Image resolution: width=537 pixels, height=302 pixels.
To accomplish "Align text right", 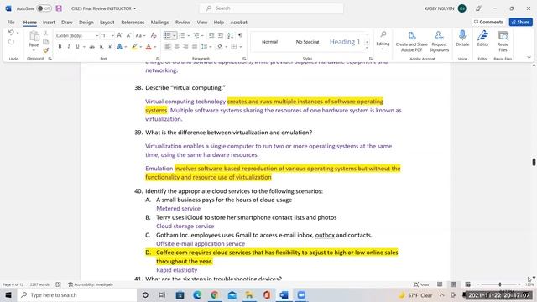I will 185,47.
